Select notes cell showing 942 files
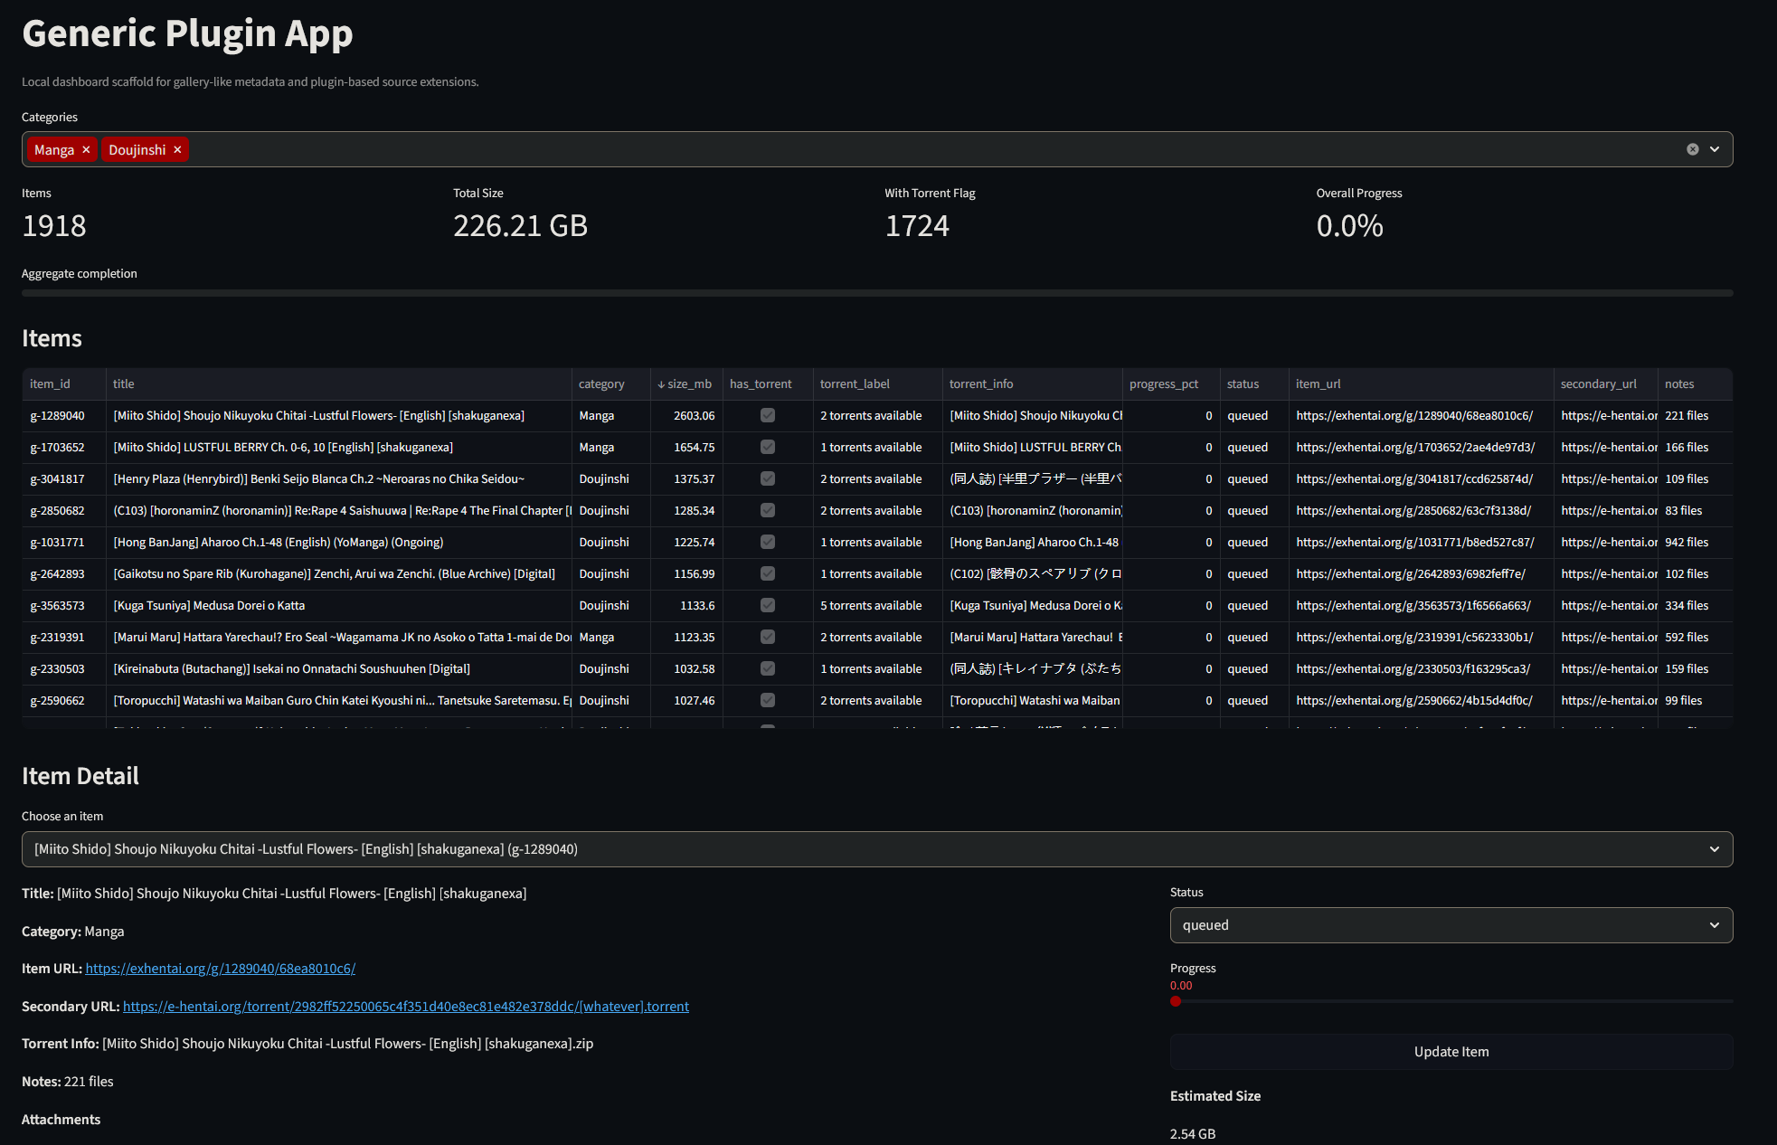Image resolution: width=1777 pixels, height=1145 pixels. tap(1687, 543)
